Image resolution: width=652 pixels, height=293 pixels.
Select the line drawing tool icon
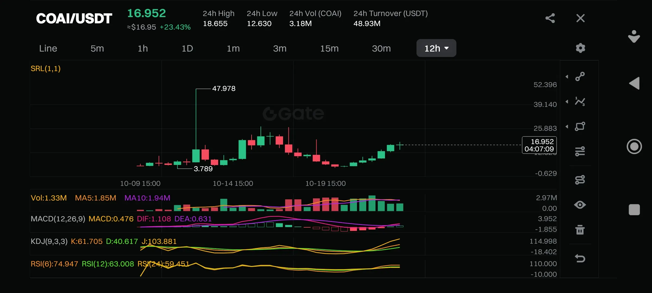pyautogui.click(x=580, y=77)
